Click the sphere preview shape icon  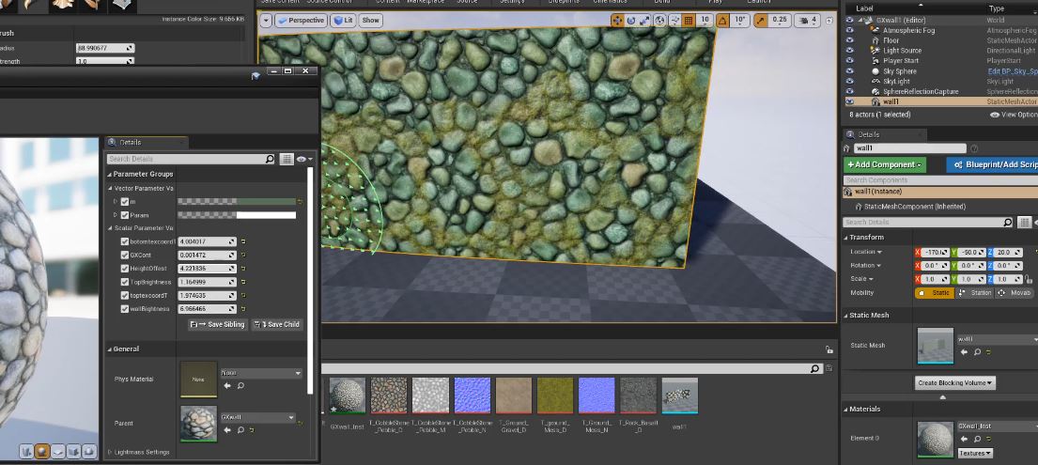pyautogui.click(x=42, y=453)
